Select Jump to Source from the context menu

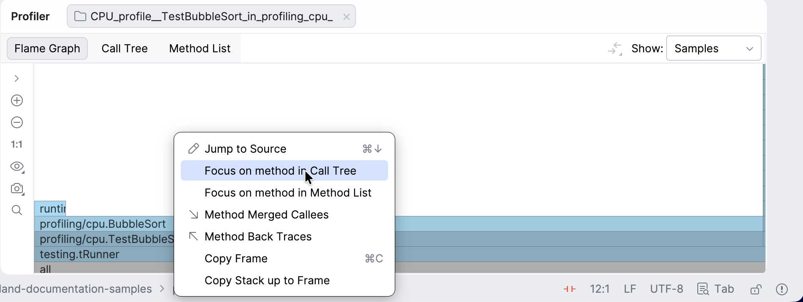click(245, 148)
